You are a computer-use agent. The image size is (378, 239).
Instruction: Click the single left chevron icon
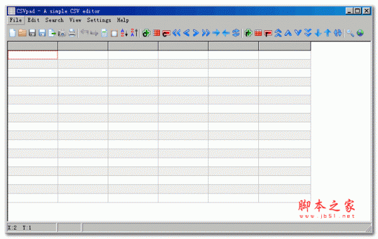tap(186, 33)
